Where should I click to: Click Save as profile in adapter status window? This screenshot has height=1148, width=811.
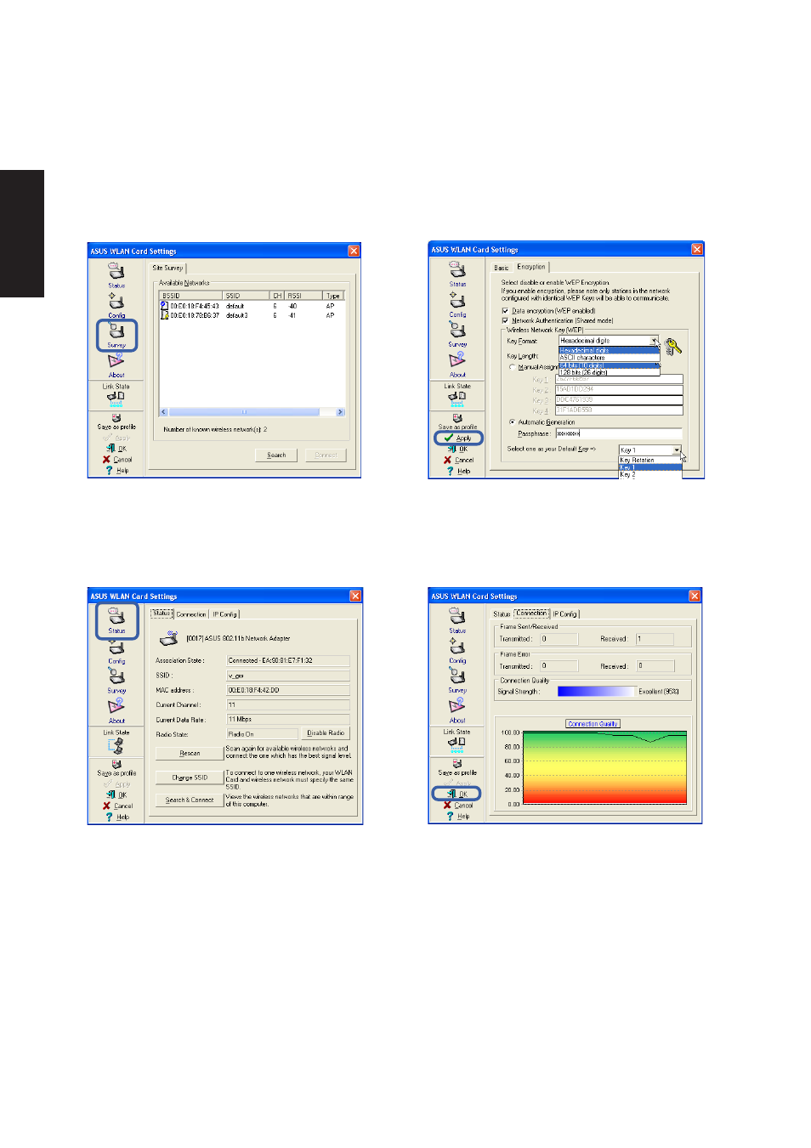[116, 768]
